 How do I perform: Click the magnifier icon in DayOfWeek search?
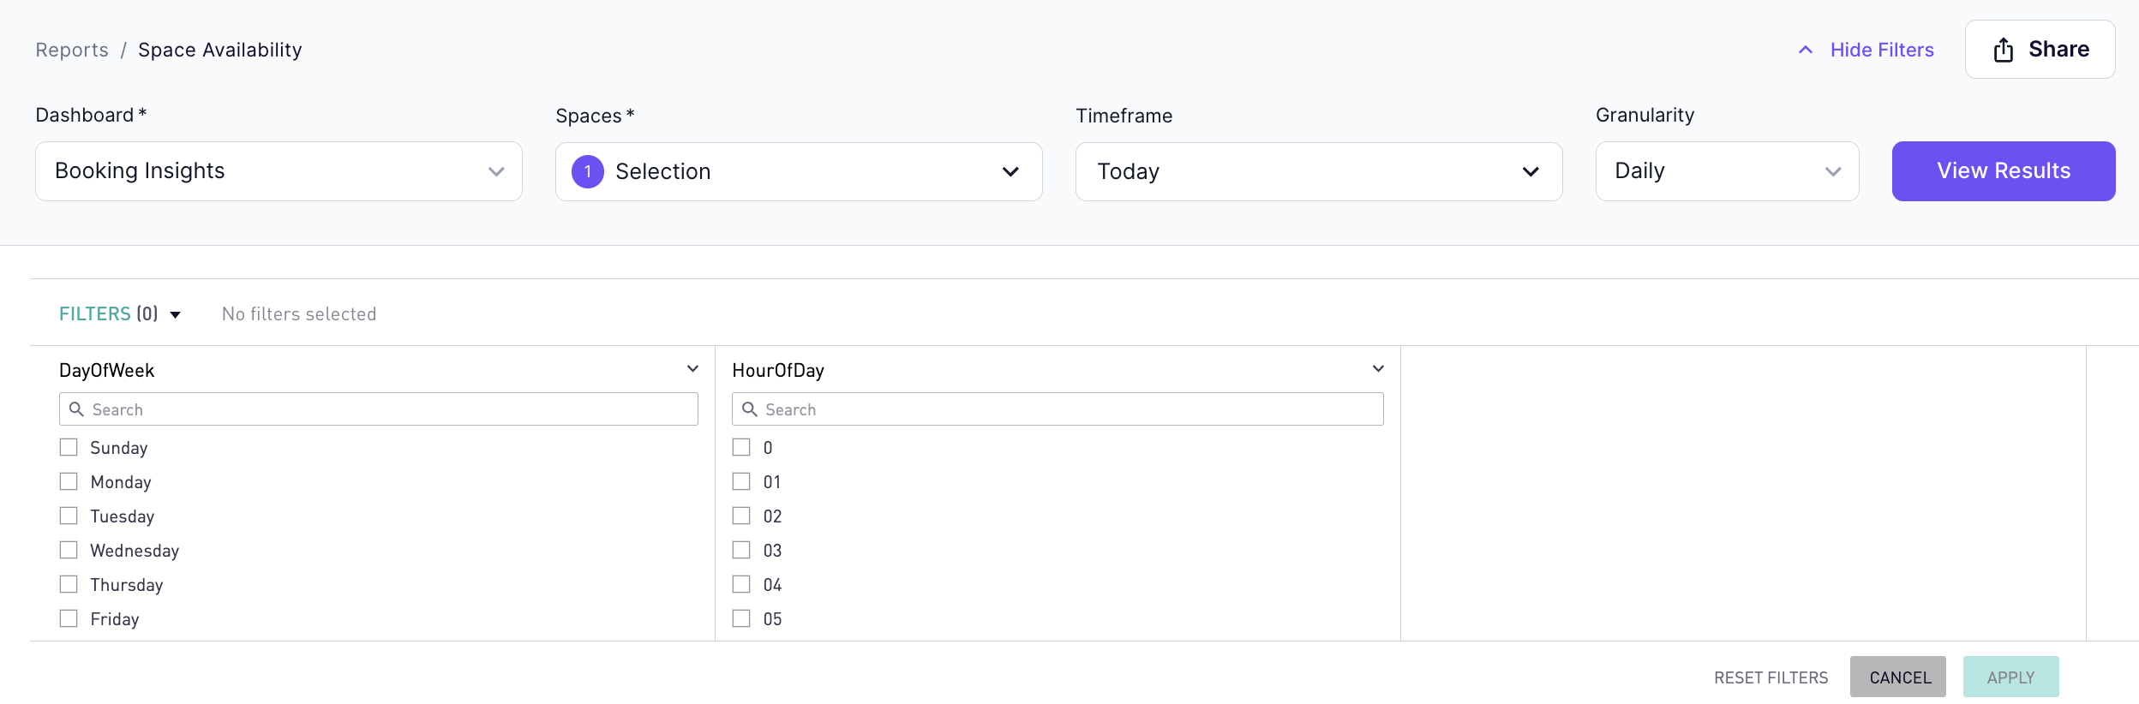pos(76,409)
